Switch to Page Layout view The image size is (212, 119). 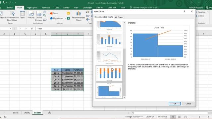pos(179,117)
